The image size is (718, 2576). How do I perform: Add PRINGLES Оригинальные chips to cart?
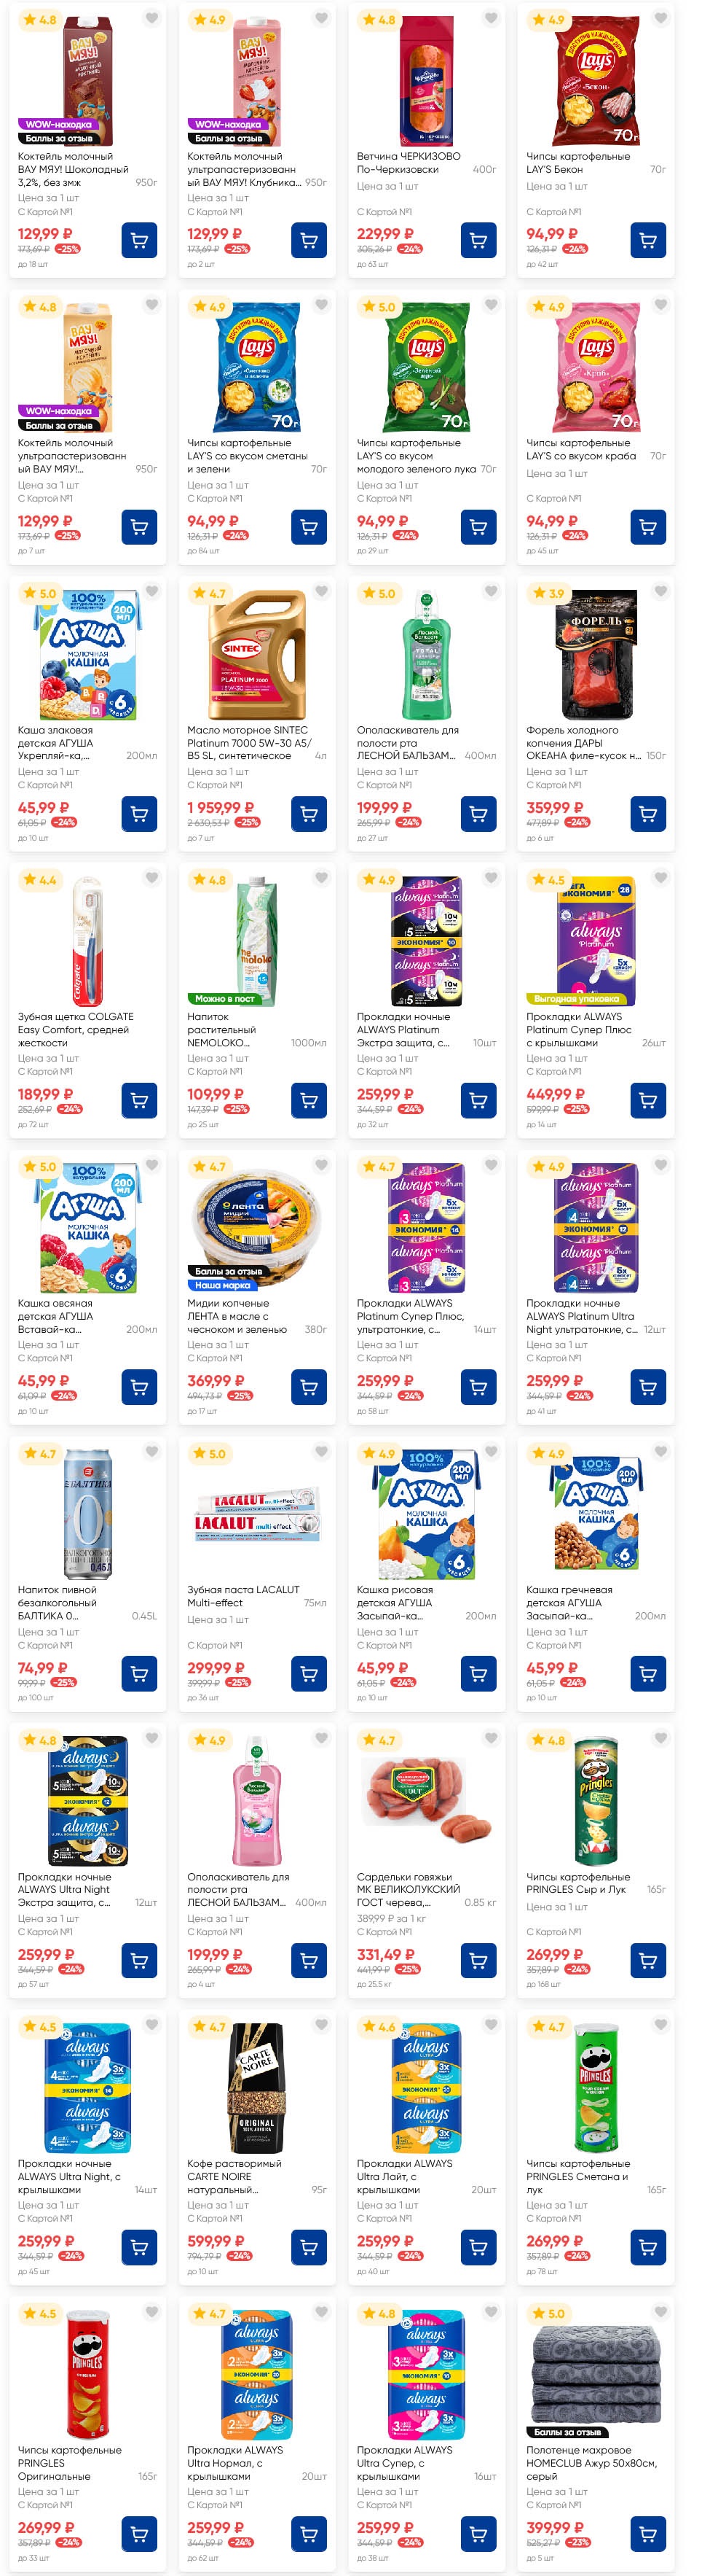(x=139, y=2533)
